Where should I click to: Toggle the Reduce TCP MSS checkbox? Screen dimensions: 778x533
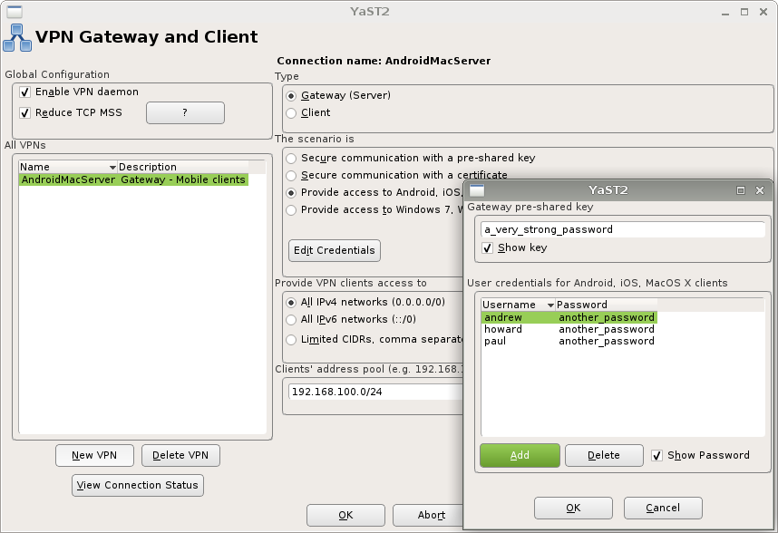pos(25,113)
